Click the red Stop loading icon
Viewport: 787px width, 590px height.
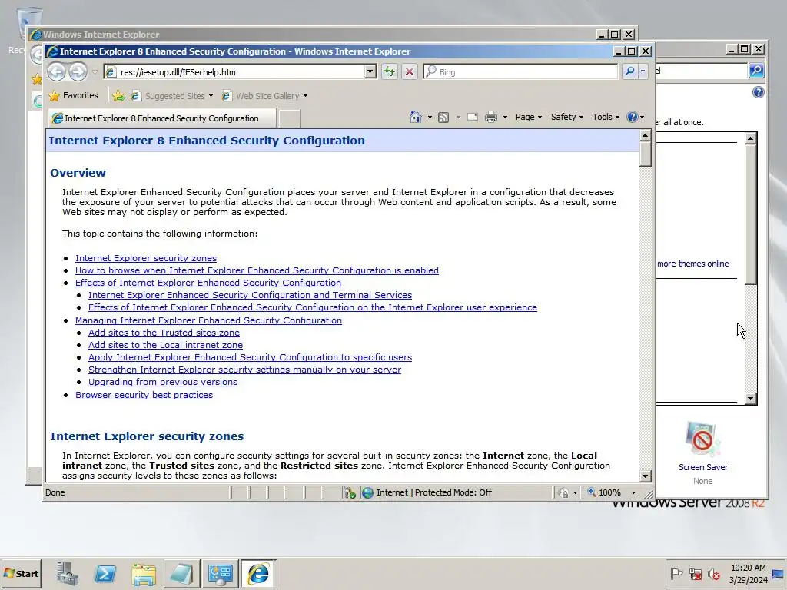click(410, 71)
